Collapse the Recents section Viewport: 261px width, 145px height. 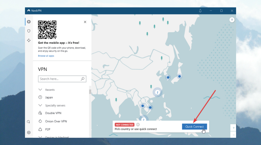coord(40,90)
